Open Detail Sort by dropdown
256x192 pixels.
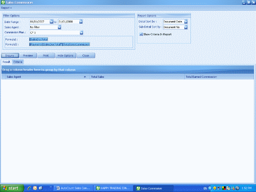click(x=186, y=22)
